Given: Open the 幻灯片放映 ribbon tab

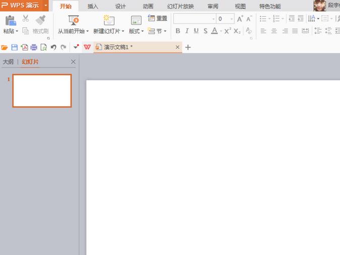Looking at the screenshot, I should click(x=180, y=6).
